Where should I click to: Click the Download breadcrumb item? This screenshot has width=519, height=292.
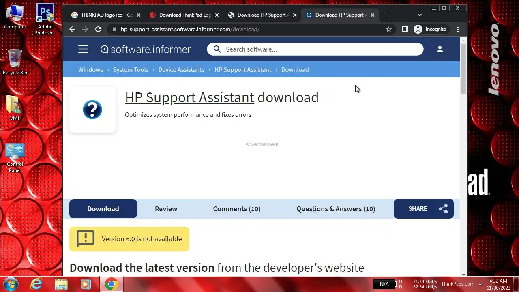pyautogui.click(x=295, y=70)
